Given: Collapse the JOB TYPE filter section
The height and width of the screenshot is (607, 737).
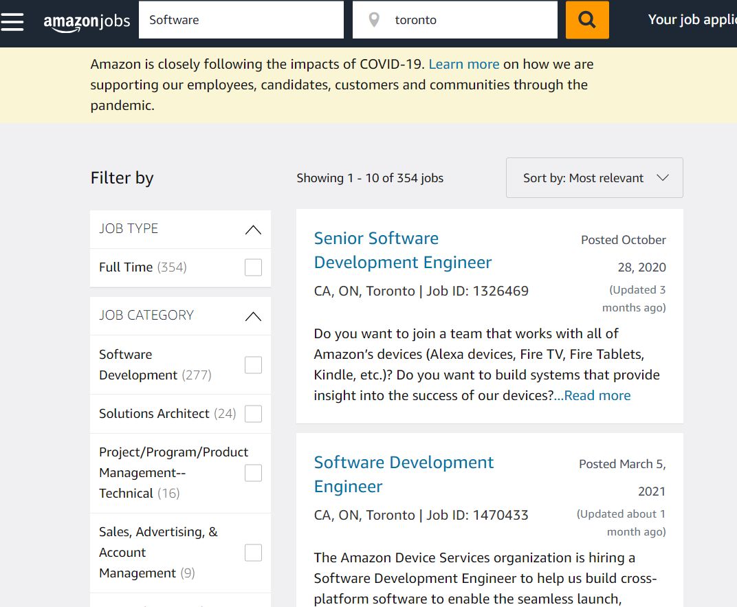Looking at the screenshot, I should click(253, 230).
